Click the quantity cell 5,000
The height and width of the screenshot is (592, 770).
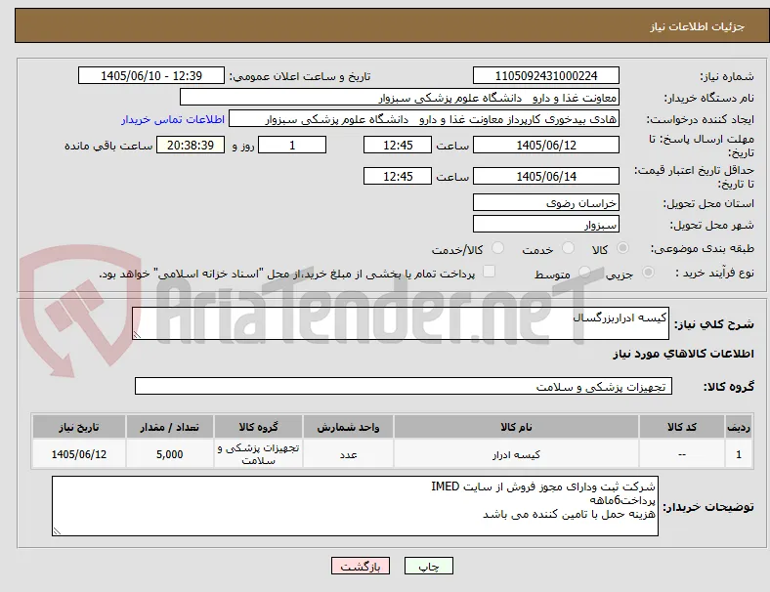click(169, 454)
